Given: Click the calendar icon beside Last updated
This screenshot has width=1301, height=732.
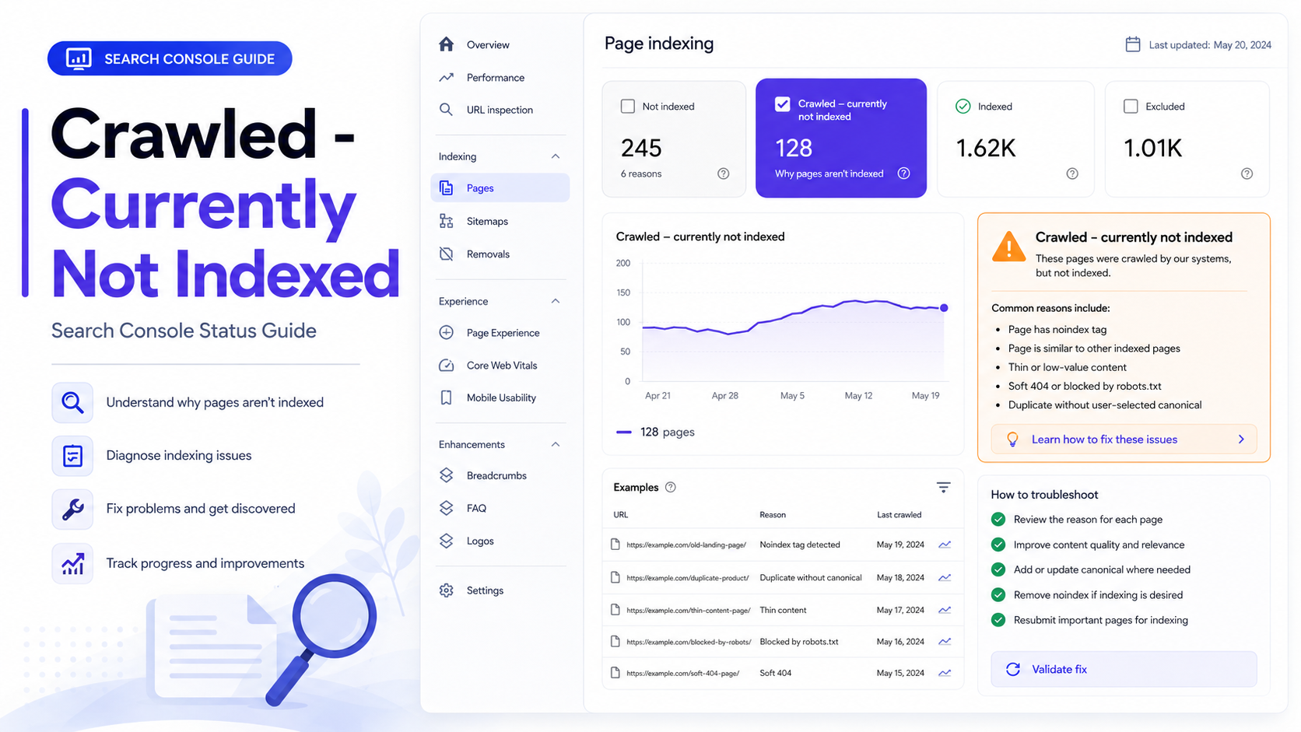Looking at the screenshot, I should pos(1133,44).
